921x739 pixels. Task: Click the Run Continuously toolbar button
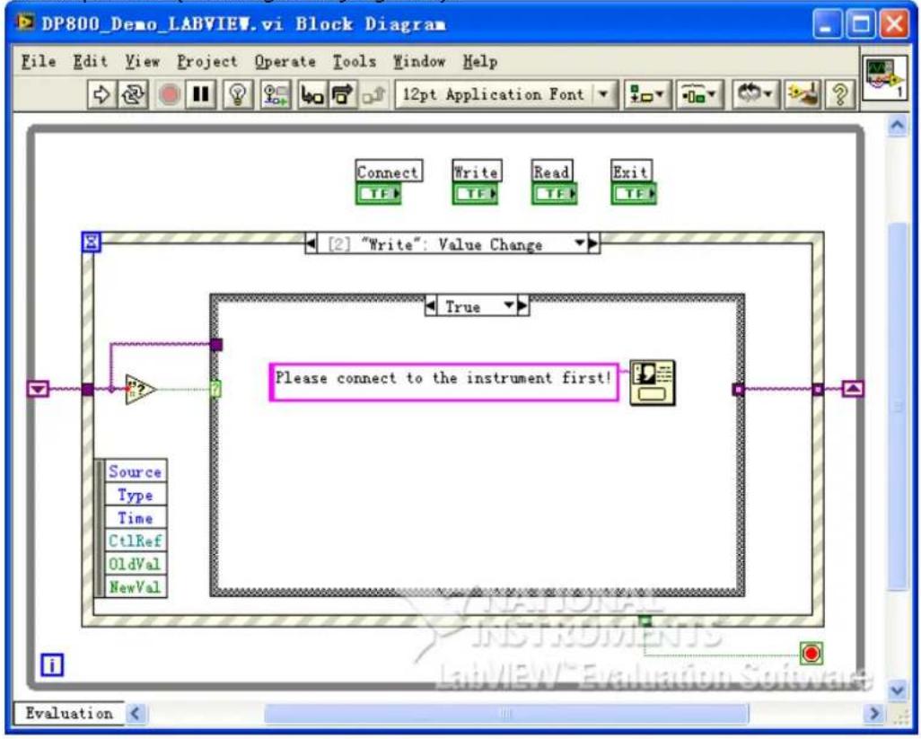[x=134, y=94]
